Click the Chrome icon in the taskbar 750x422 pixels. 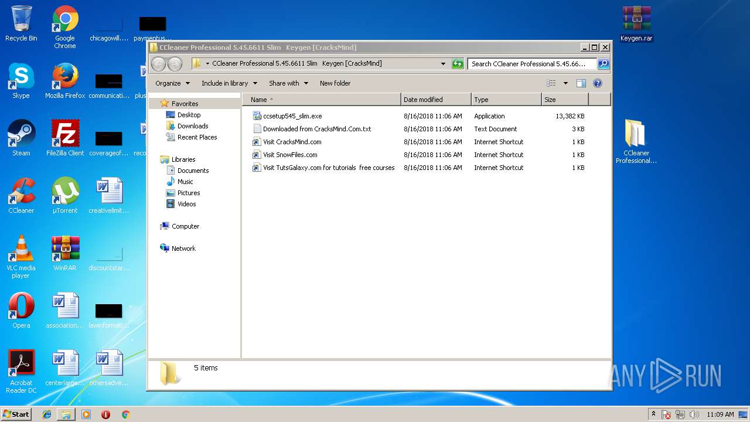click(x=125, y=414)
